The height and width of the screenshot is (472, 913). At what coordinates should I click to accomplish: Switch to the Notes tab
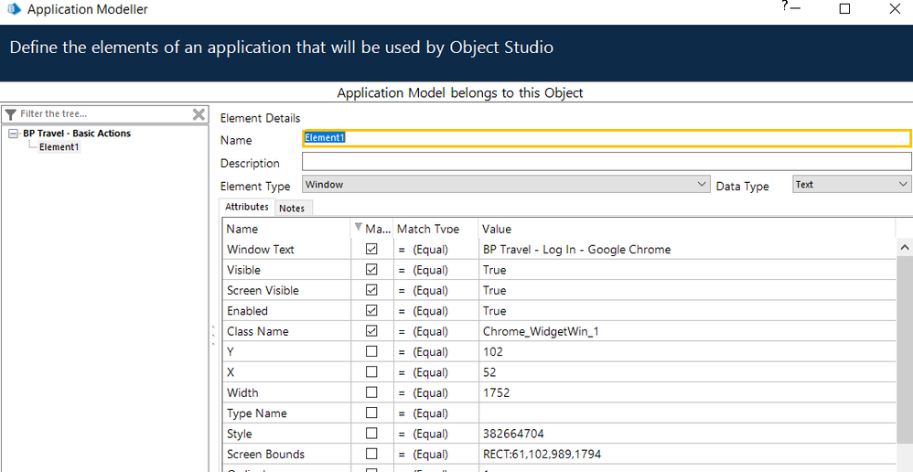coord(292,209)
